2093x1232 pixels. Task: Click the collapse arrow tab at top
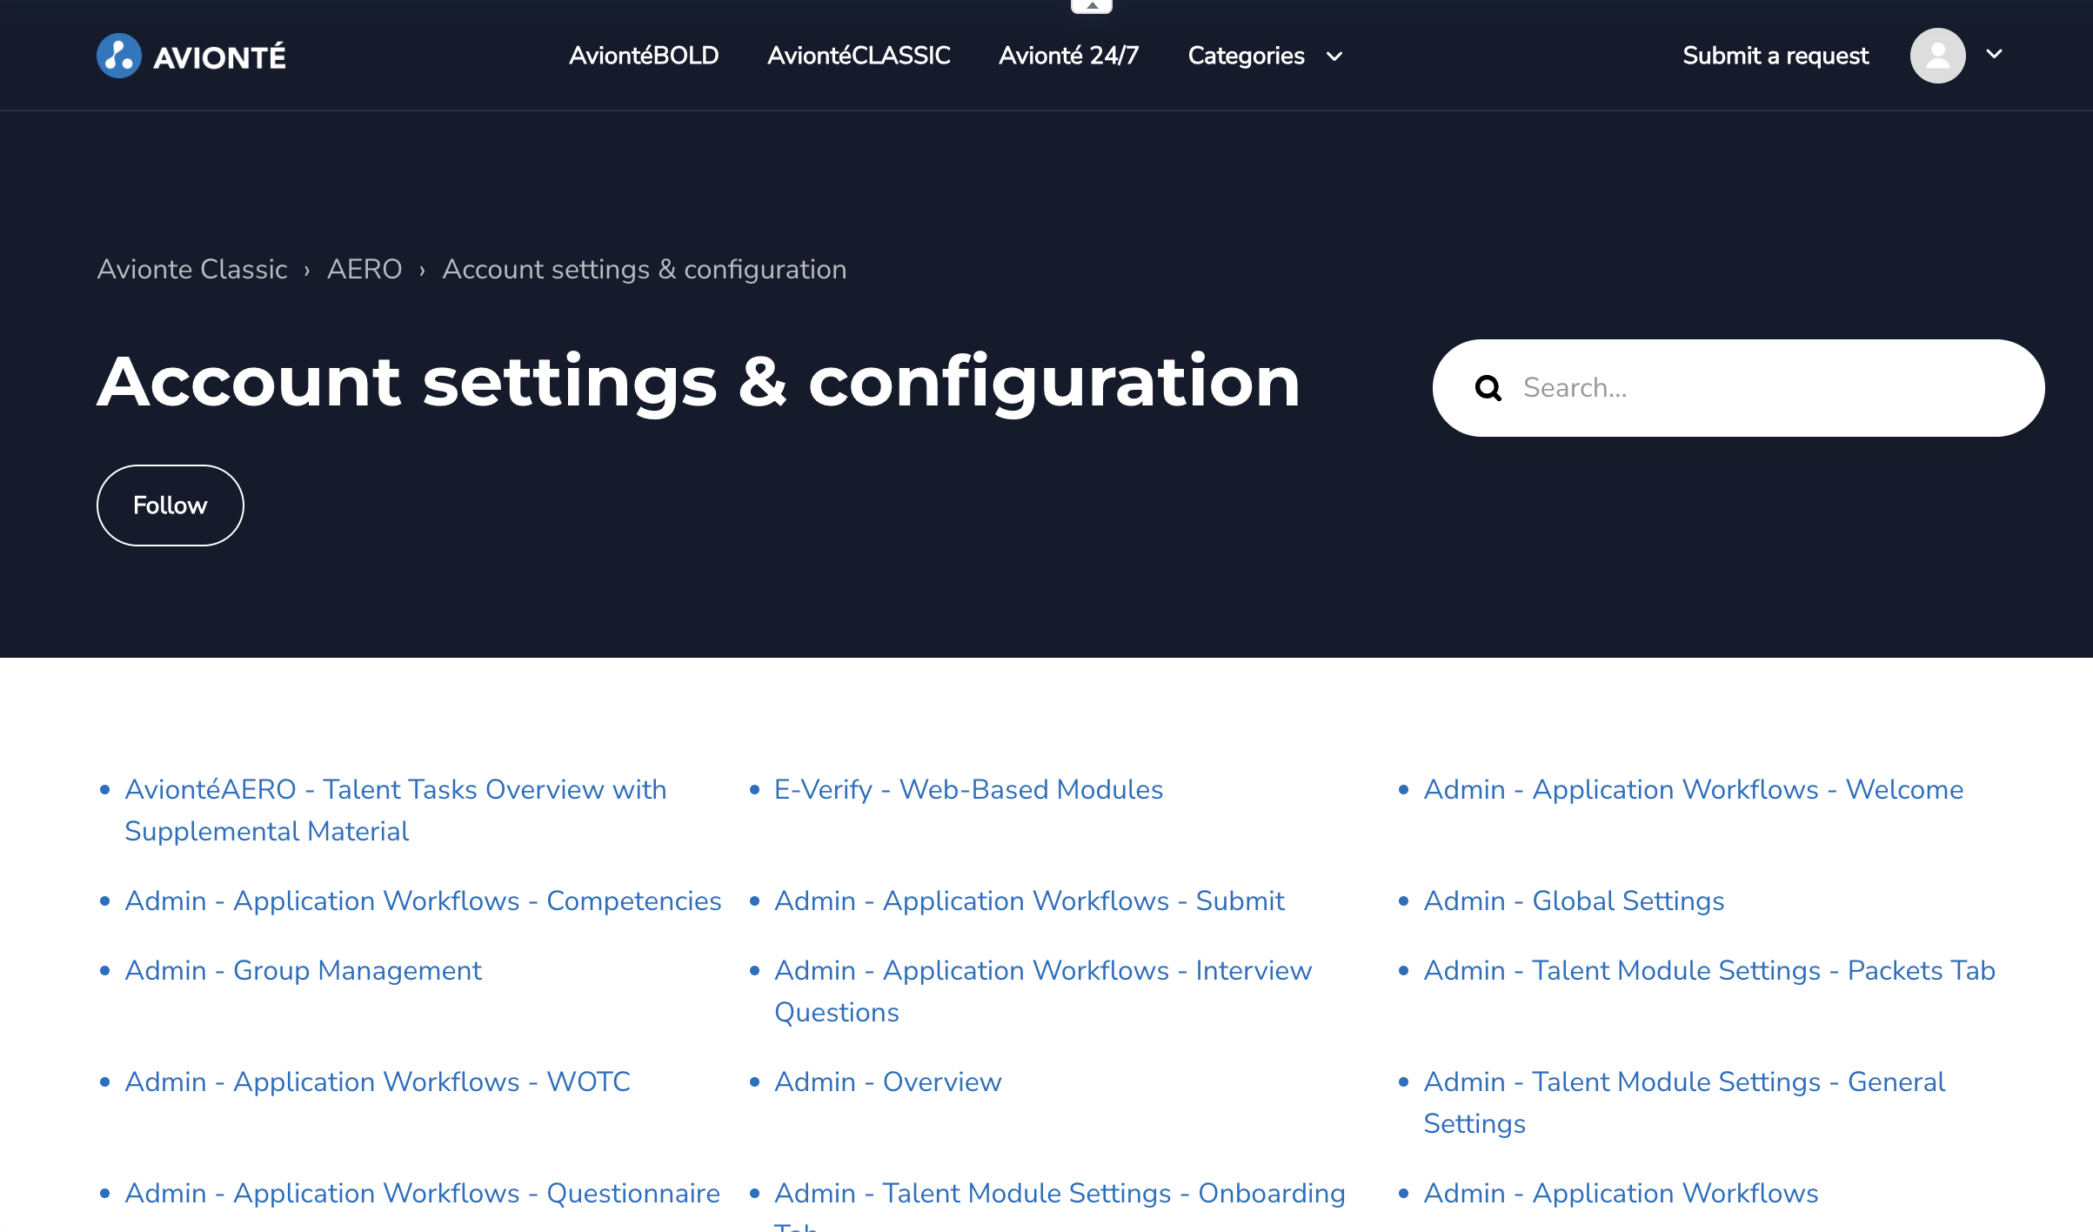[x=1092, y=6]
